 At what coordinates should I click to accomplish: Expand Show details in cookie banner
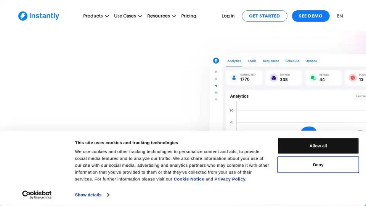92,195
